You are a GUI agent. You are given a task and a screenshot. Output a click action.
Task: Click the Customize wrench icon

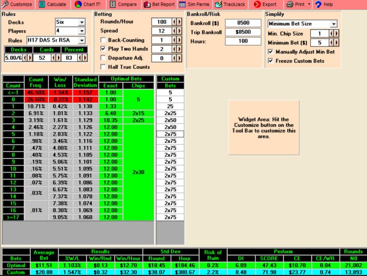coord(5,4)
